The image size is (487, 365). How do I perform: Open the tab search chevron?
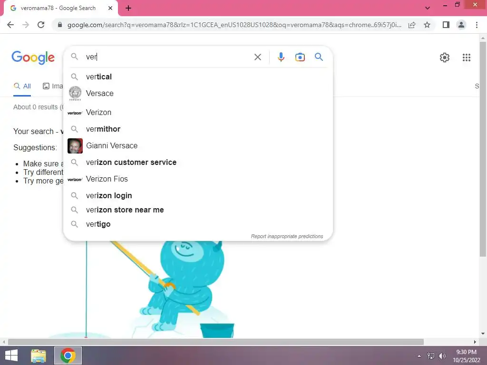[x=428, y=8]
